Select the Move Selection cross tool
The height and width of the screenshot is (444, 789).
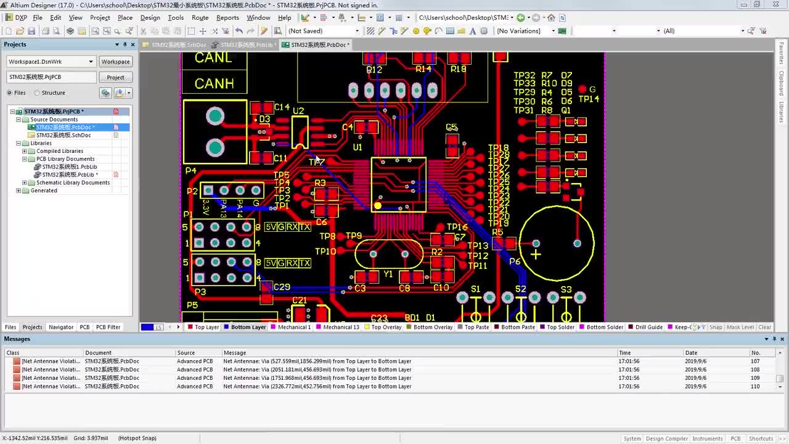pyautogui.click(x=203, y=31)
